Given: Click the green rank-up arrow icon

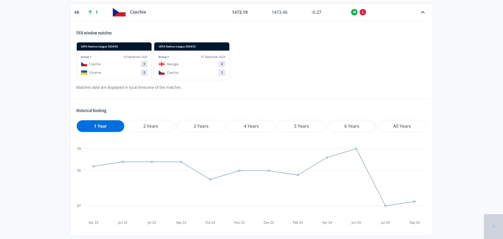Looking at the screenshot, I should click(90, 12).
